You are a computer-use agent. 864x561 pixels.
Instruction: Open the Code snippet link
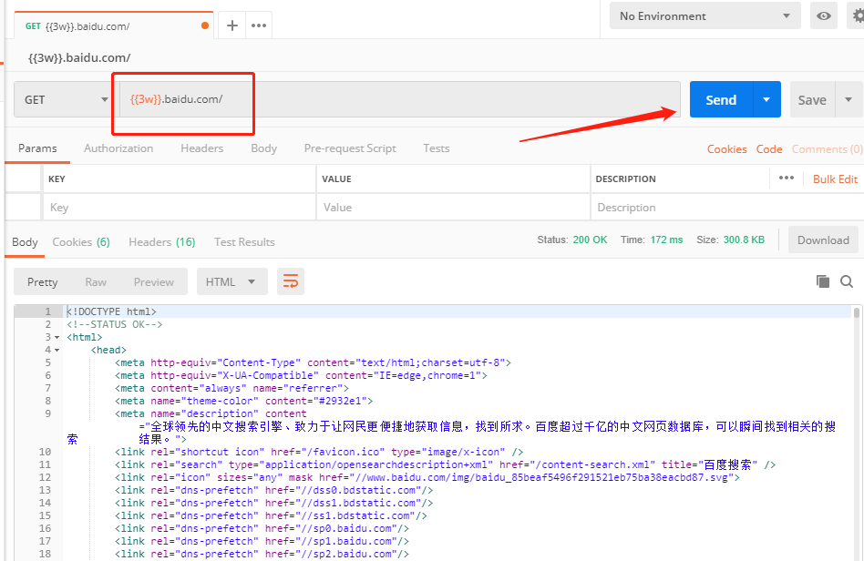pos(769,149)
